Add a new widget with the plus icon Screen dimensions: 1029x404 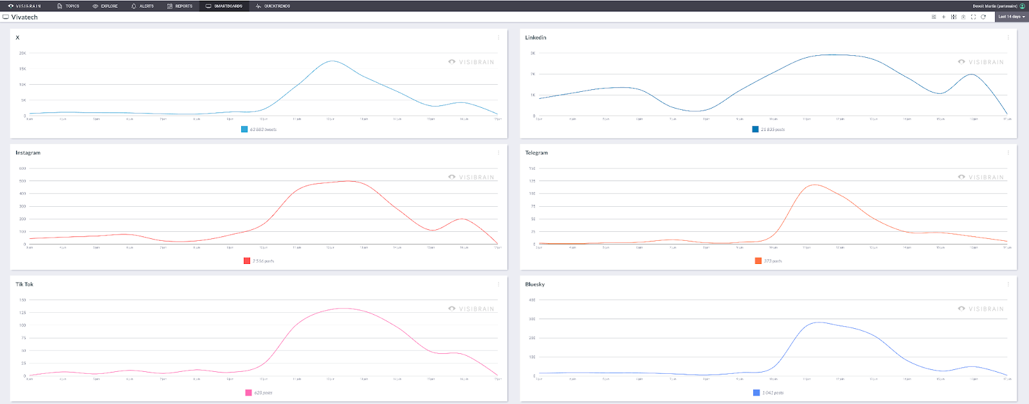click(943, 17)
